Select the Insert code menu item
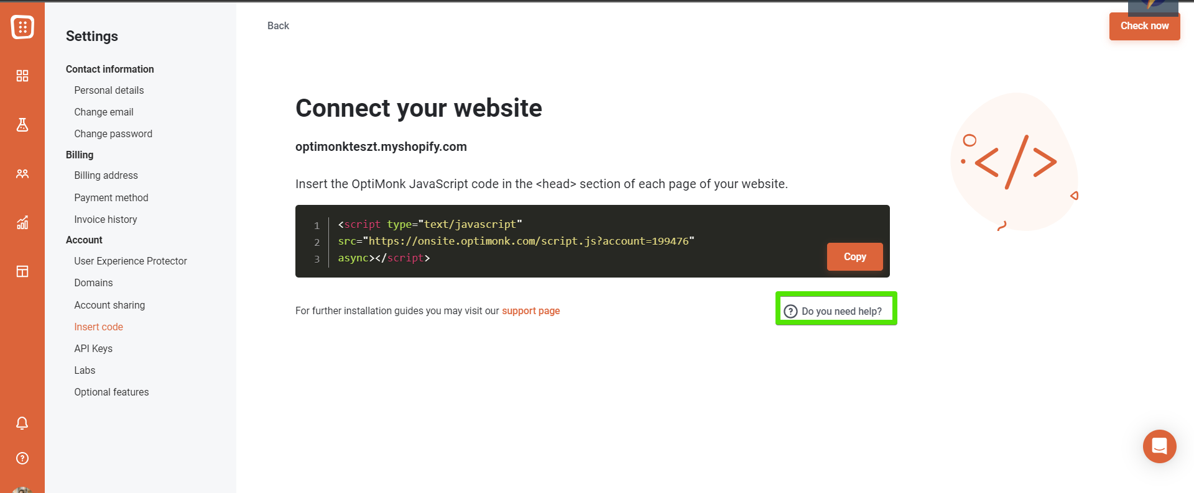 pyautogui.click(x=98, y=327)
